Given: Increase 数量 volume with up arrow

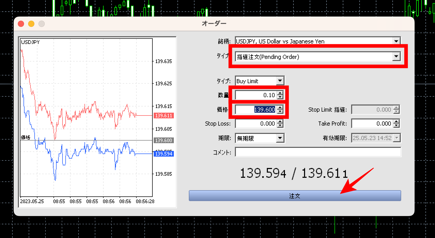Looking at the screenshot, I should [280, 93].
